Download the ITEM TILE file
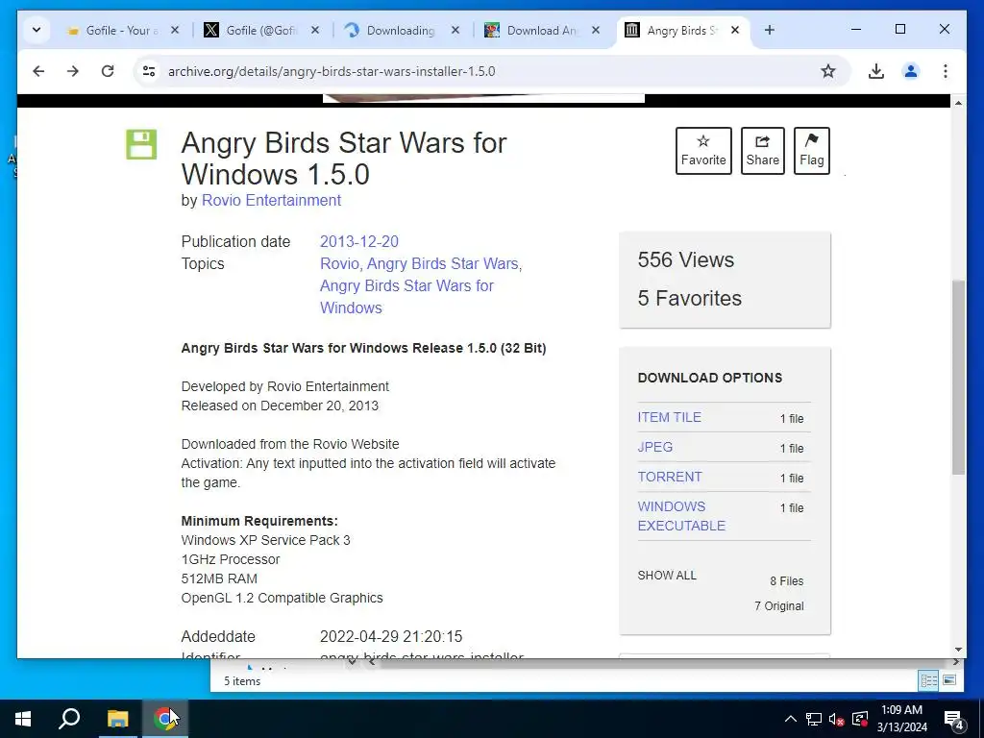 point(669,417)
